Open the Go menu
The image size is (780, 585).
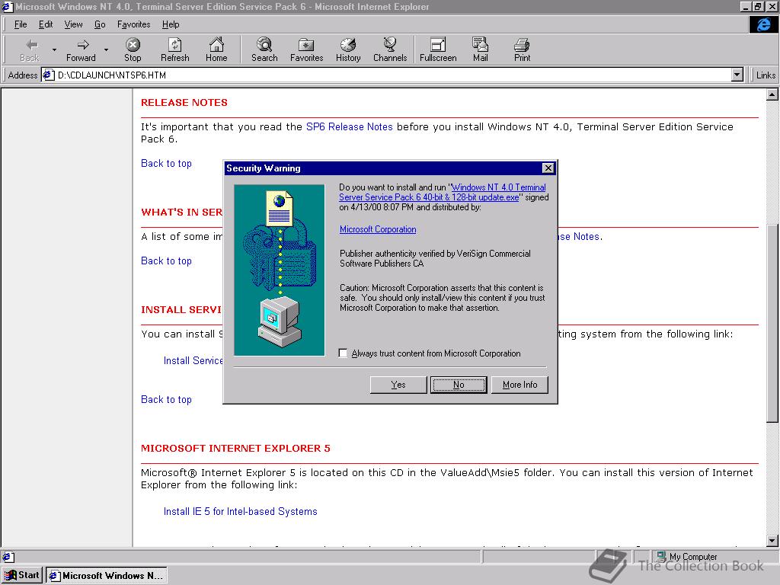click(100, 24)
